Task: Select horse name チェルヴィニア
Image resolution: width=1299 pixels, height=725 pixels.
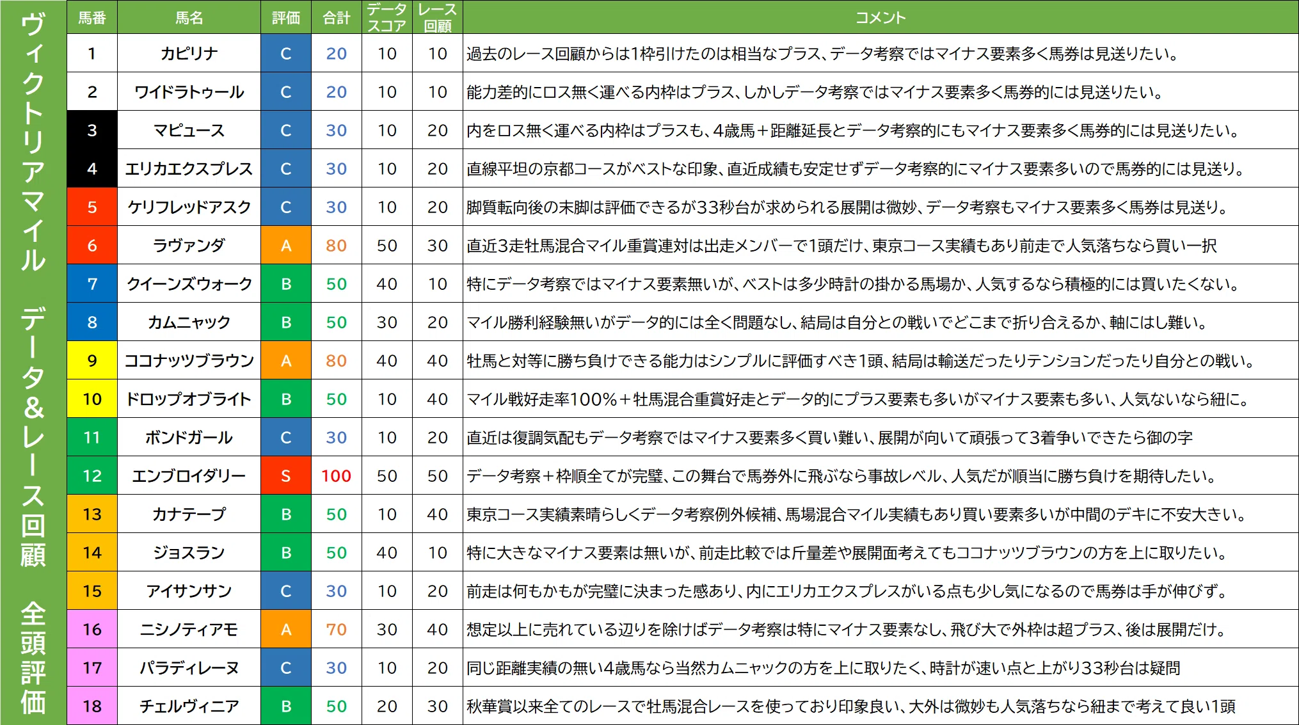Action: tap(189, 706)
